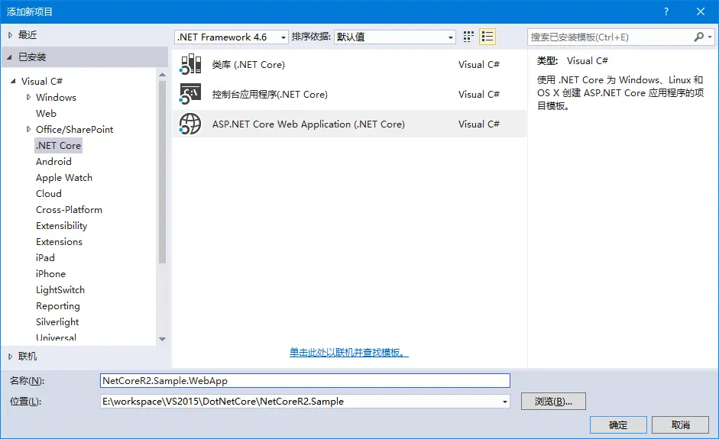Click tree scrollbar up arrow
This screenshot has height=439, width=719.
[x=162, y=74]
